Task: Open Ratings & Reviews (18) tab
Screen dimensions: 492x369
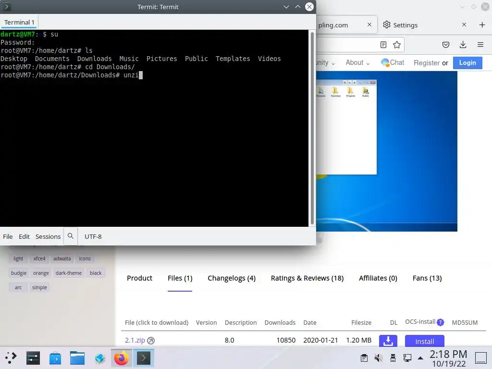Action: pos(307,278)
